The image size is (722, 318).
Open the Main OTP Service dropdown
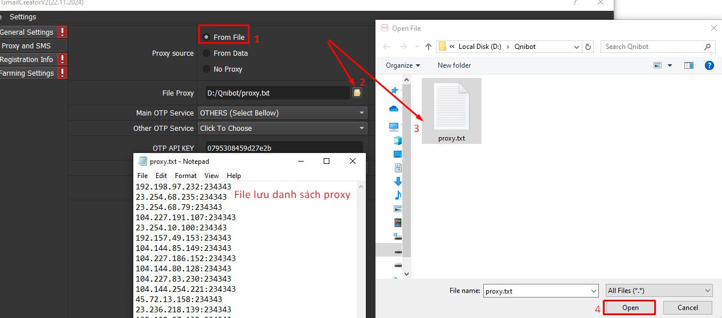point(282,113)
